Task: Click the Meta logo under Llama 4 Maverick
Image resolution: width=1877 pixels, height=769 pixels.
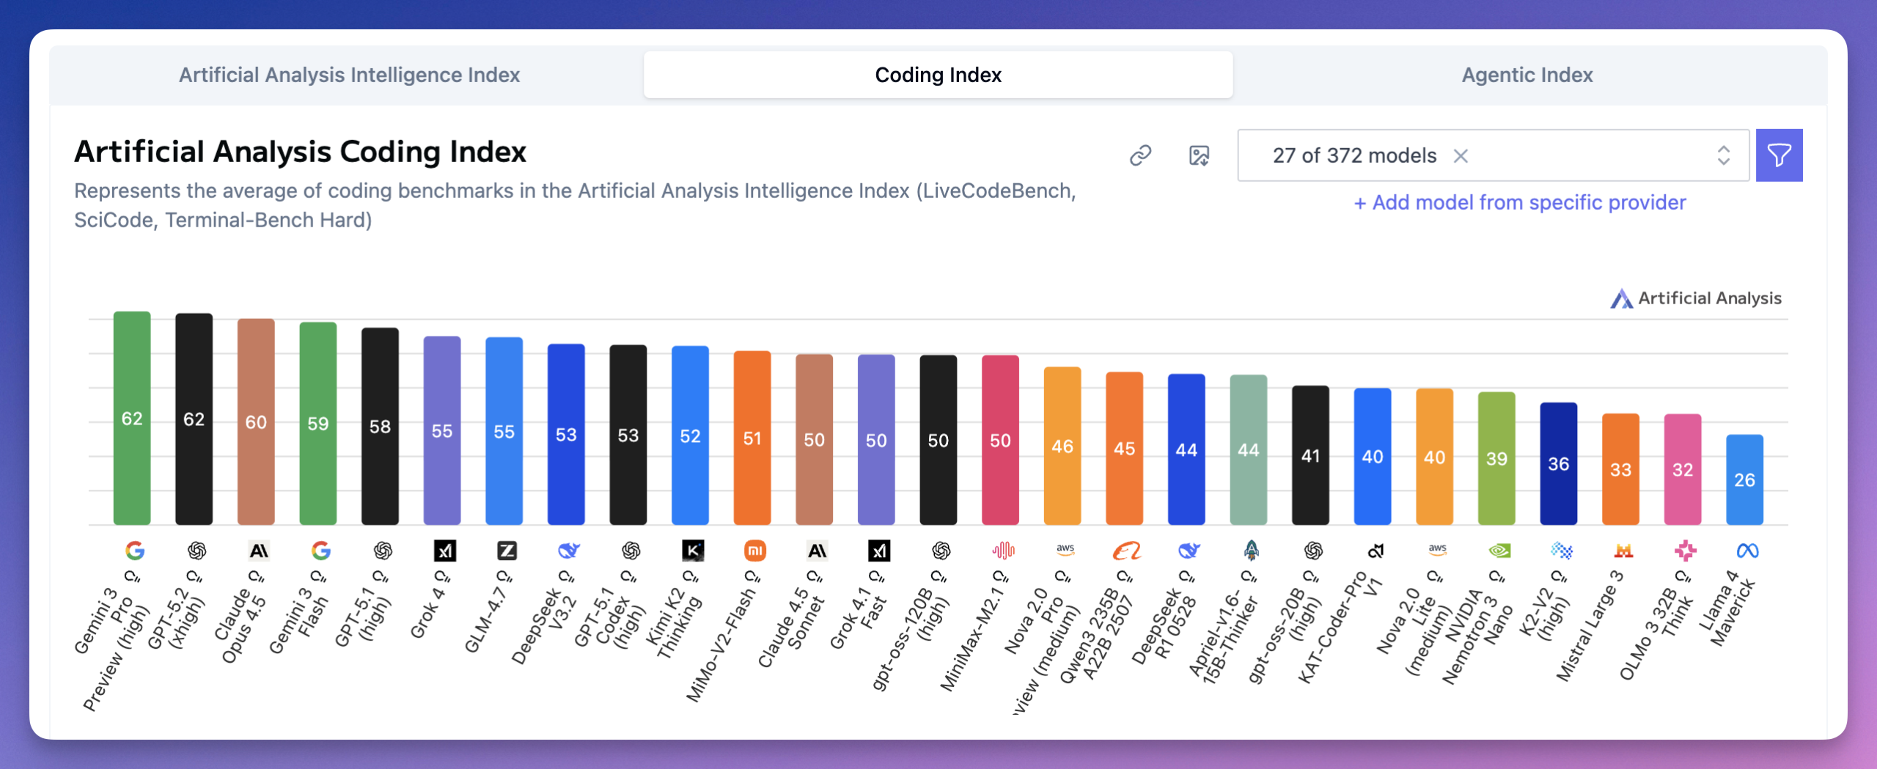Action: 1747,551
